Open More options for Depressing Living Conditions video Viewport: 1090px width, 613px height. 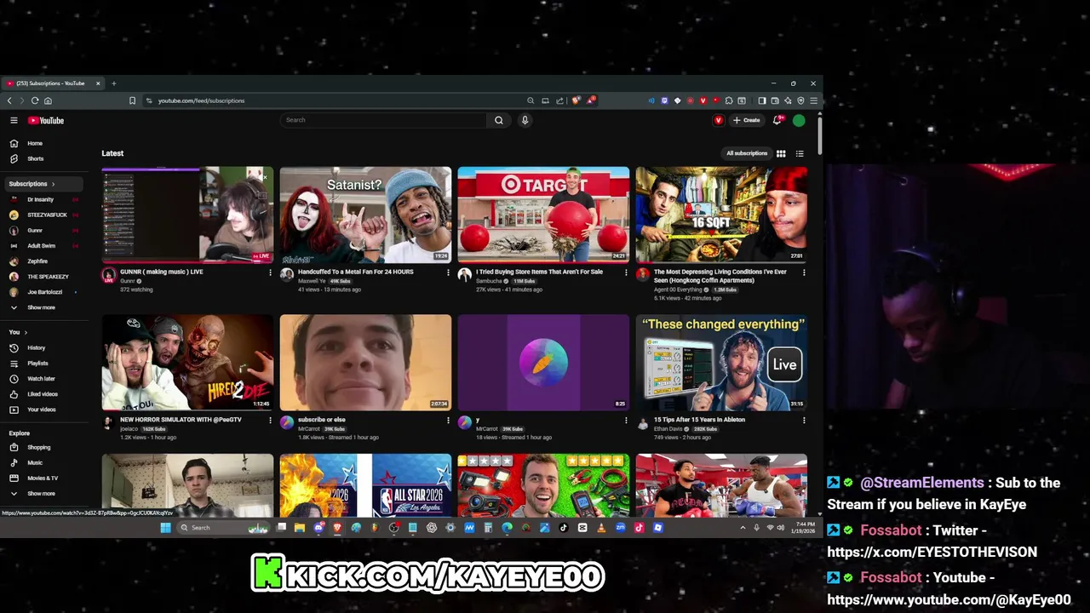pyautogui.click(x=804, y=272)
